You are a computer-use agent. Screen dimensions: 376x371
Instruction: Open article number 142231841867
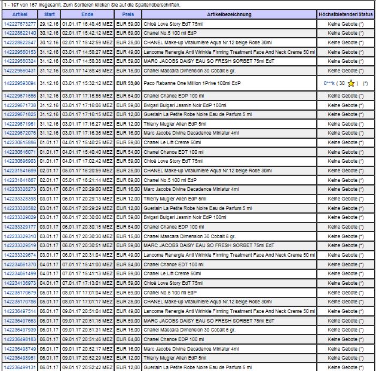click(20, 180)
